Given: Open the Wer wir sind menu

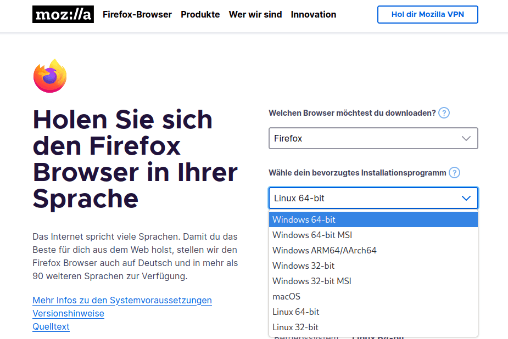Looking at the screenshot, I should 255,15.
